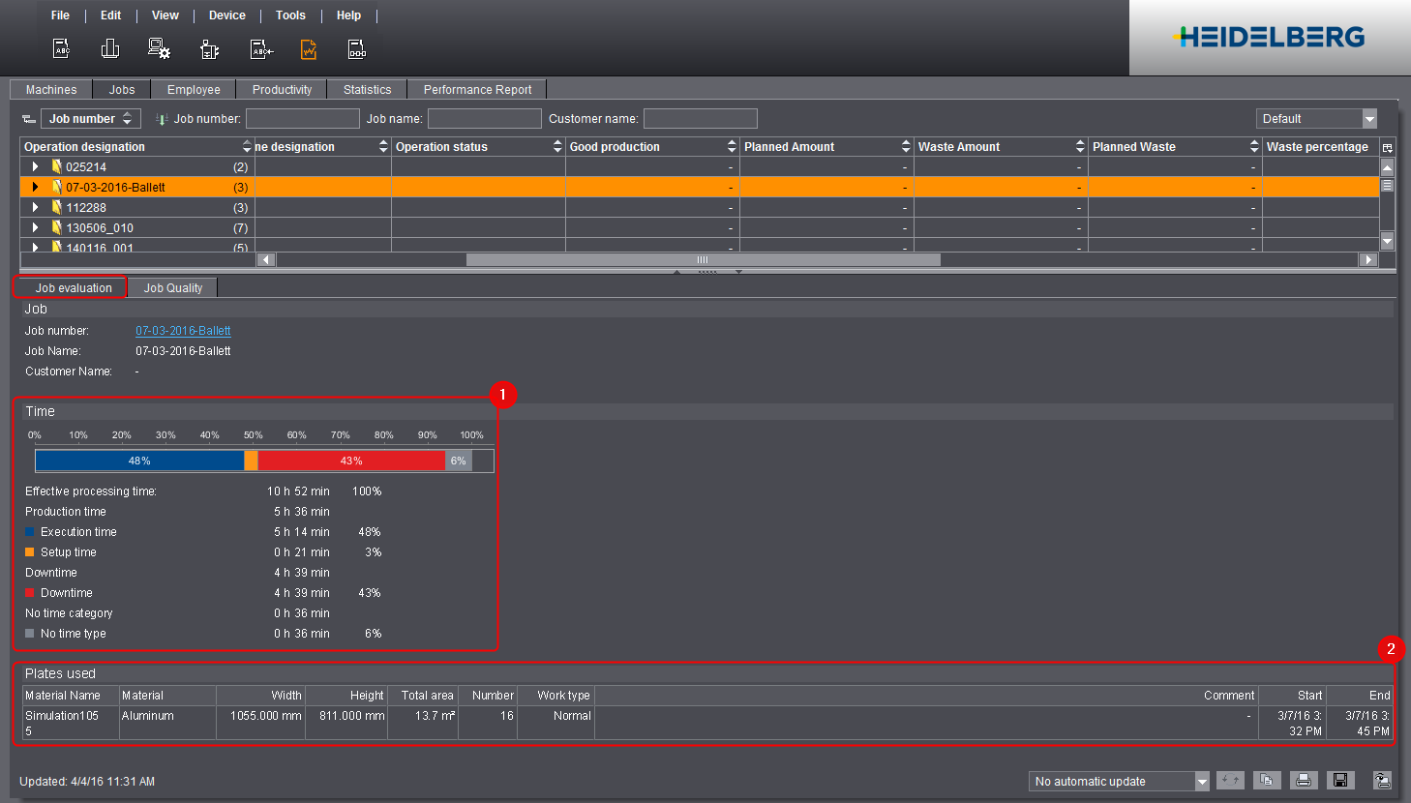Click the printer icon at bottom right
This screenshot has width=1411, height=803.
coord(1303,781)
